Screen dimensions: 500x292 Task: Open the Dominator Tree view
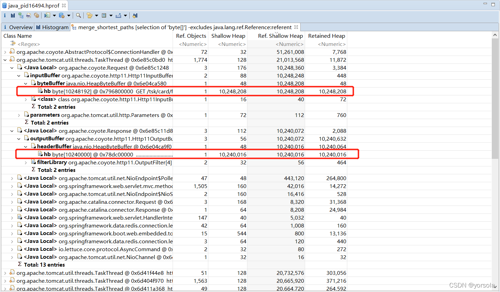pyautogui.click(x=21, y=15)
